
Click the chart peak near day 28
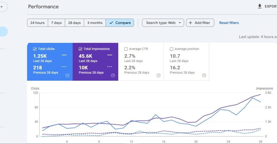pos(260,94)
